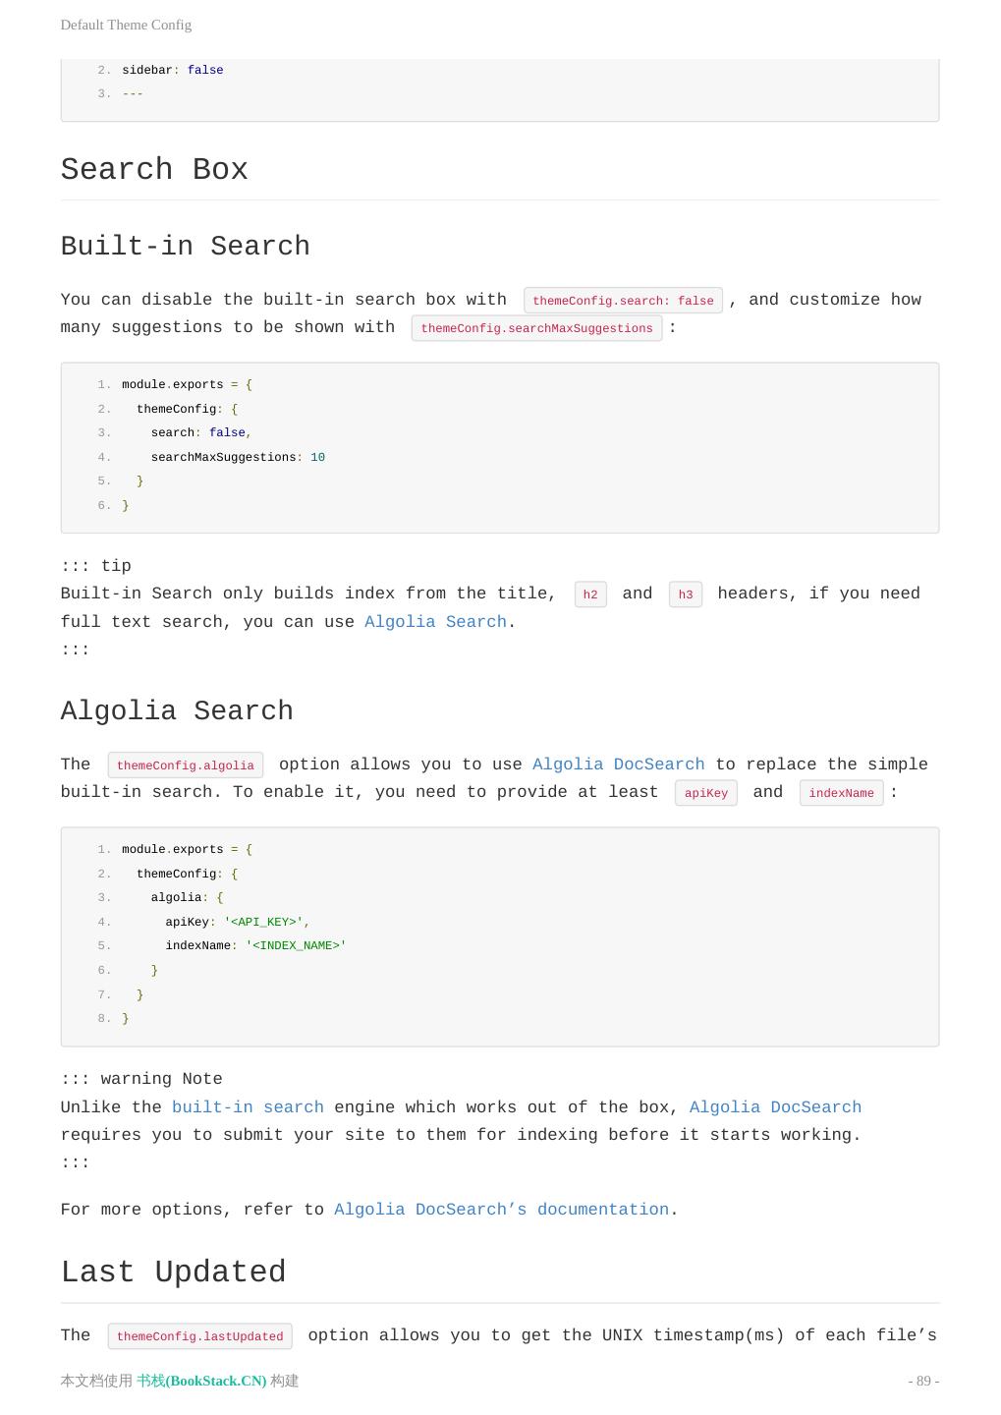Screen dimensions: 1001x1415
Task: Open the built-in search link in the warning note
Action: (248, 1107)
